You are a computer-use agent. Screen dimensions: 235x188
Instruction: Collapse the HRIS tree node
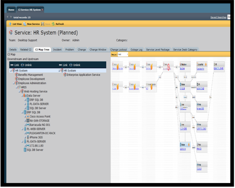click(x=16, y=87)
